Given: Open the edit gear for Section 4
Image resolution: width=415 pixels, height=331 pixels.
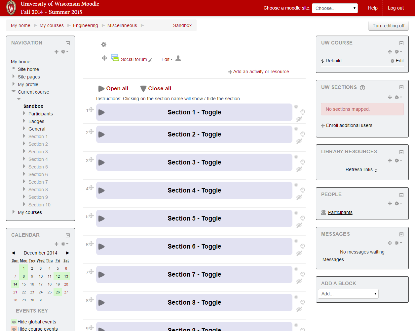Looking at the screenshot, I should [x=296, y=185].
